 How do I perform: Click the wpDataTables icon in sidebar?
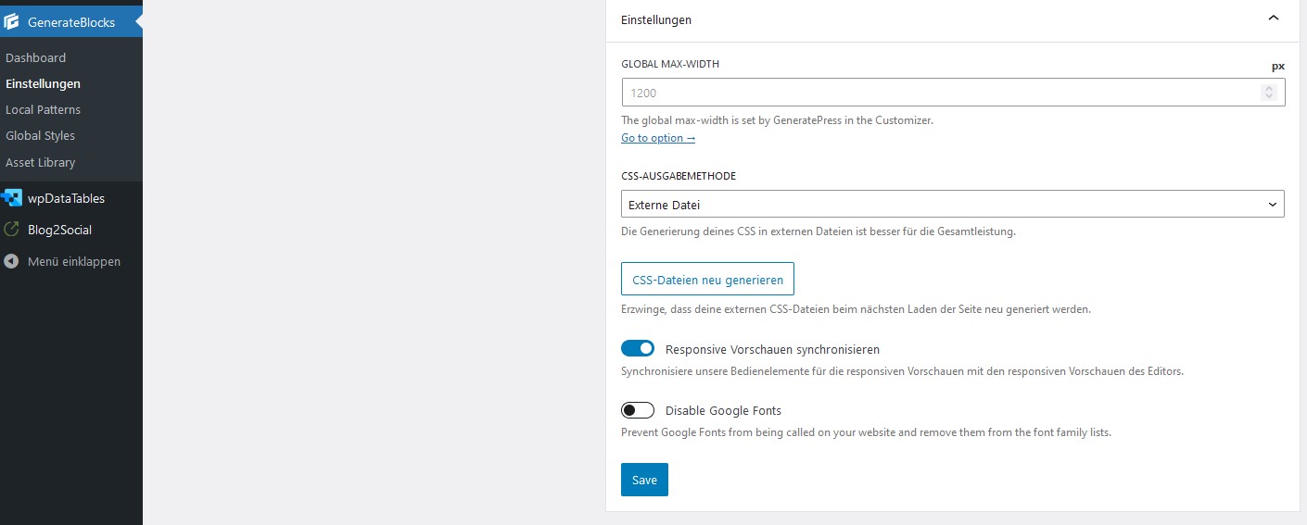[12, 198]
